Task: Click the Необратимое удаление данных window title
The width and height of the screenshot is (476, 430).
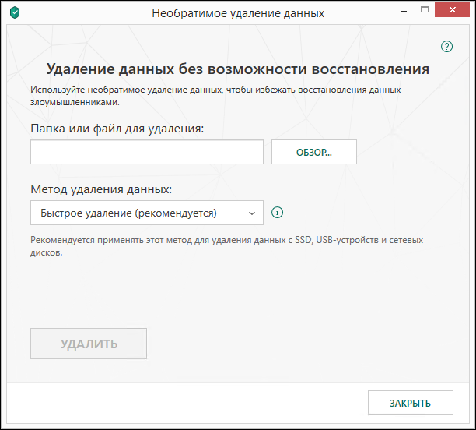Action: (237, 13)
